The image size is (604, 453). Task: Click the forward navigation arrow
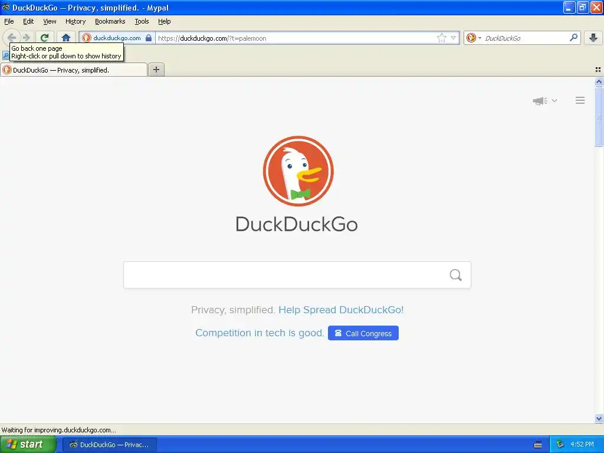point(26,37)
